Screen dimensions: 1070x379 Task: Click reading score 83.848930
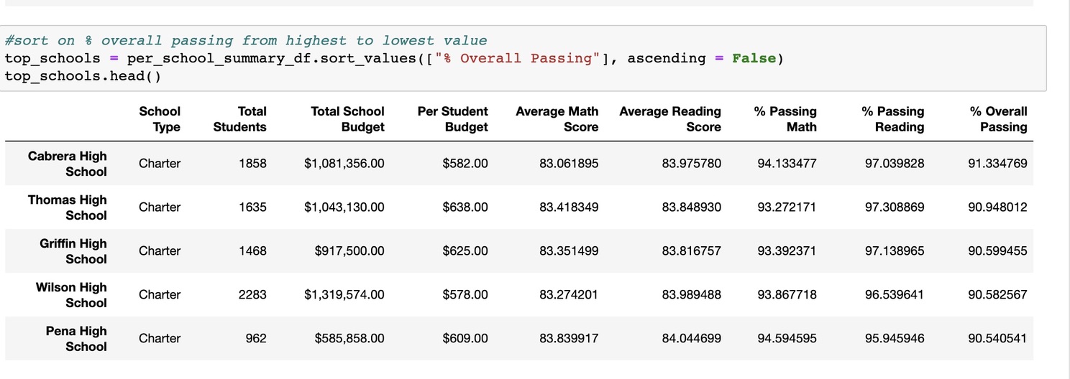(x=692, y=207)
